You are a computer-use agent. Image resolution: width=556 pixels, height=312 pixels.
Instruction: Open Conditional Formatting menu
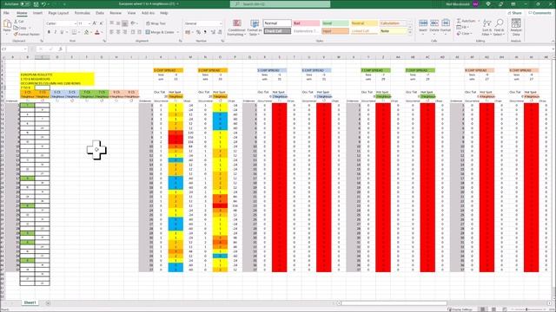[x=236, y=28]
